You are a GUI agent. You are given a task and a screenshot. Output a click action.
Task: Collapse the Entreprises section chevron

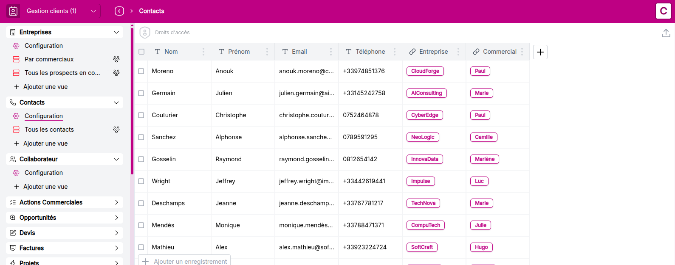116,32
